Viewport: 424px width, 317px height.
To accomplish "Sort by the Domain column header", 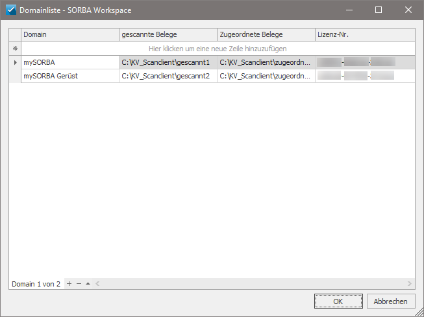I will click(70, 34).
